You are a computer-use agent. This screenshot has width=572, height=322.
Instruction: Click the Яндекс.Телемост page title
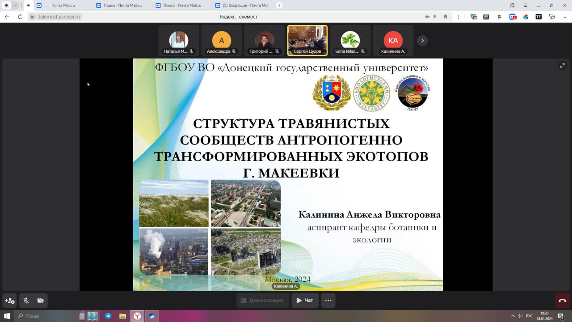(238, 17)
